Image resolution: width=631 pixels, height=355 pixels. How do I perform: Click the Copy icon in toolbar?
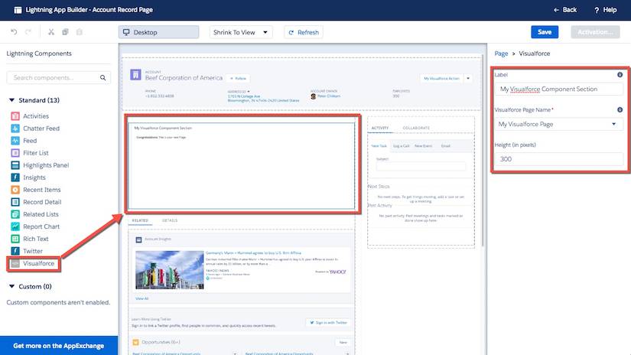click(65, 32)
